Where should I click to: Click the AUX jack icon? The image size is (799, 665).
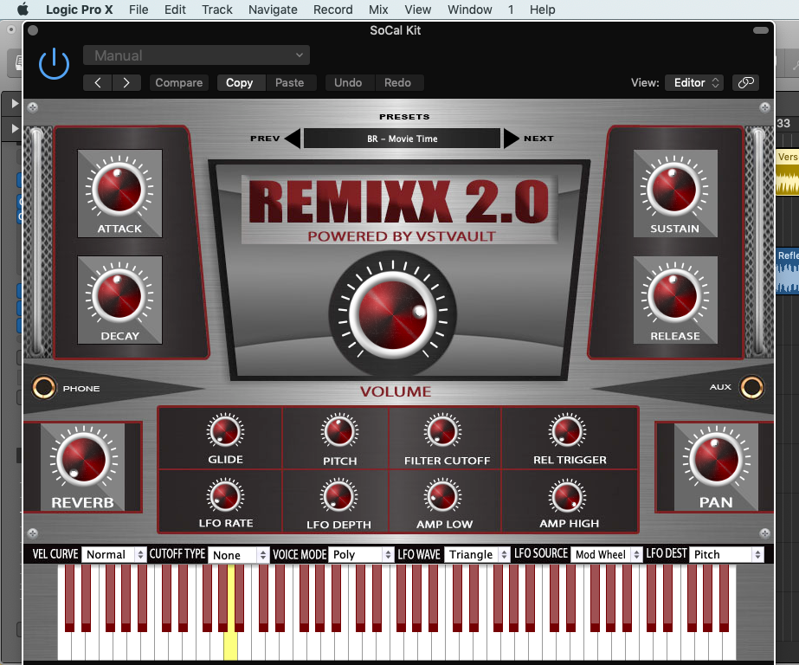coord(751,387)
